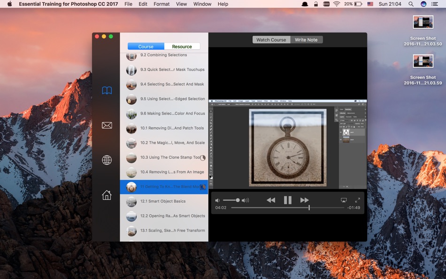Select the Write Note tab
This screenshot has height=279, width=446.
[307, 40]
